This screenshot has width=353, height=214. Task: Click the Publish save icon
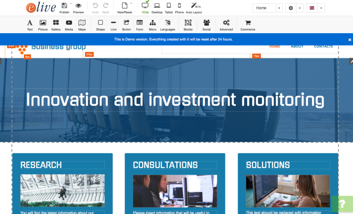(x=64, y=6)
